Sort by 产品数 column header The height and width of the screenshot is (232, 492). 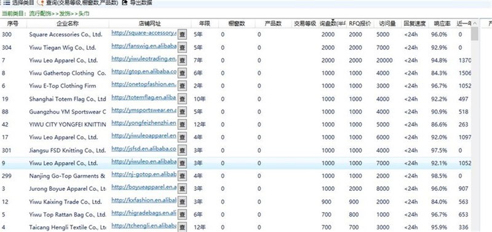273,23
